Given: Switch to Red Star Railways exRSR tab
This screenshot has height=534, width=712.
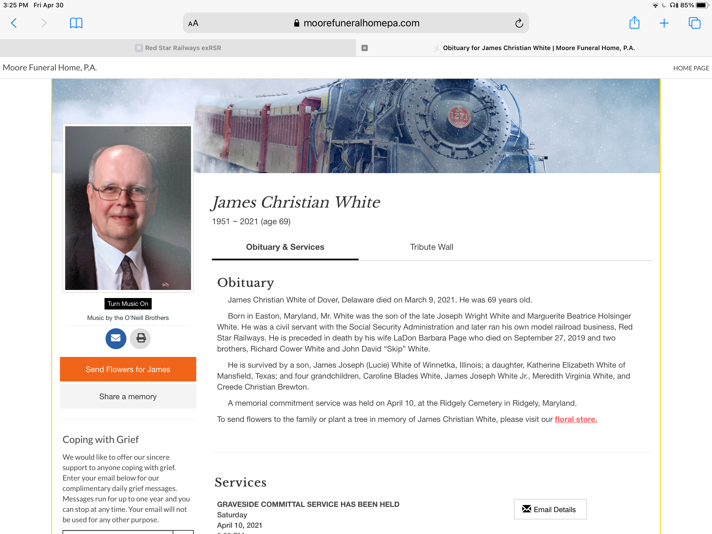Looking at the screenshot, I should [178, 48].
